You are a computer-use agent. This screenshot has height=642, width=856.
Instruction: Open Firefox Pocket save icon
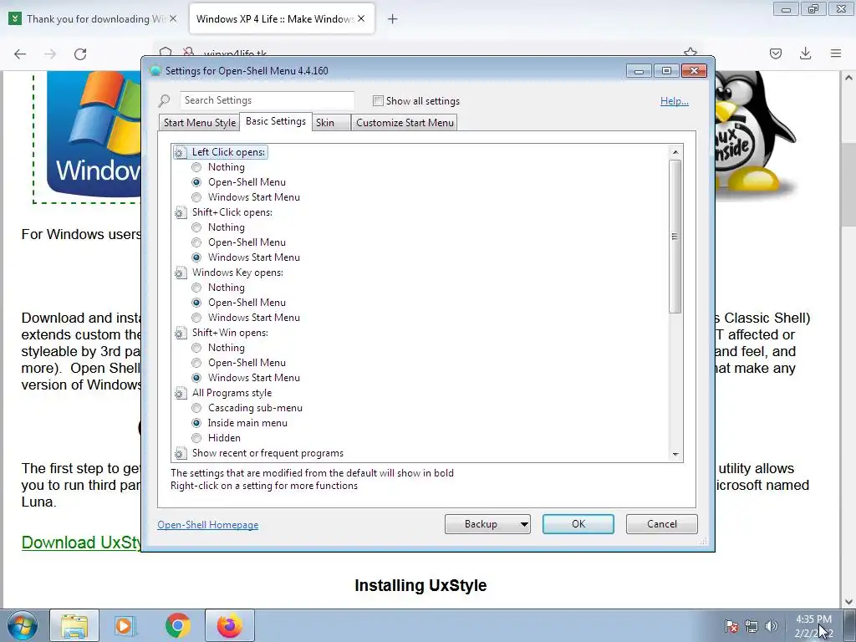pyautogui.click(x=776, y=53)
